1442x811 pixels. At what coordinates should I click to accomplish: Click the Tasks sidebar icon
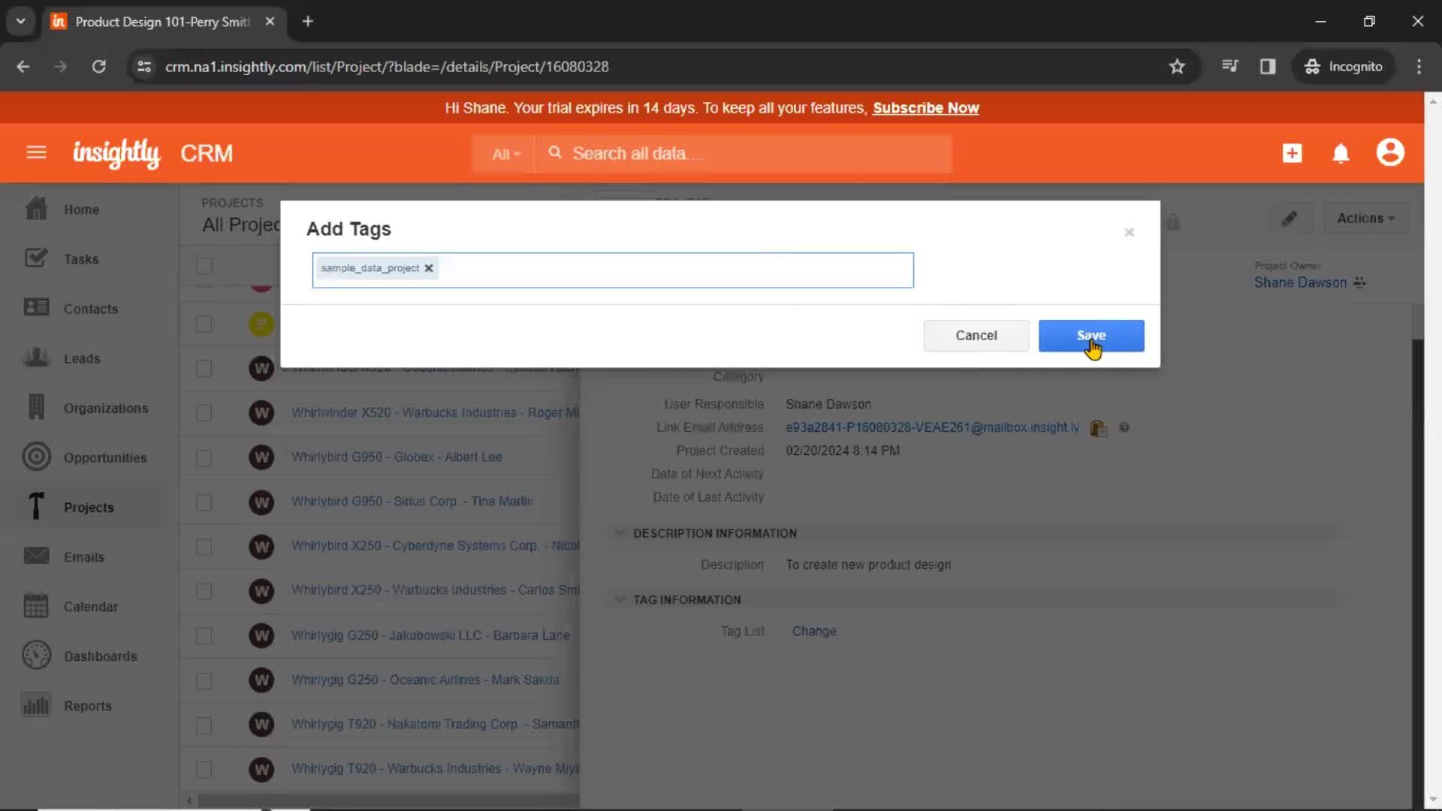(x=35, y=257)
